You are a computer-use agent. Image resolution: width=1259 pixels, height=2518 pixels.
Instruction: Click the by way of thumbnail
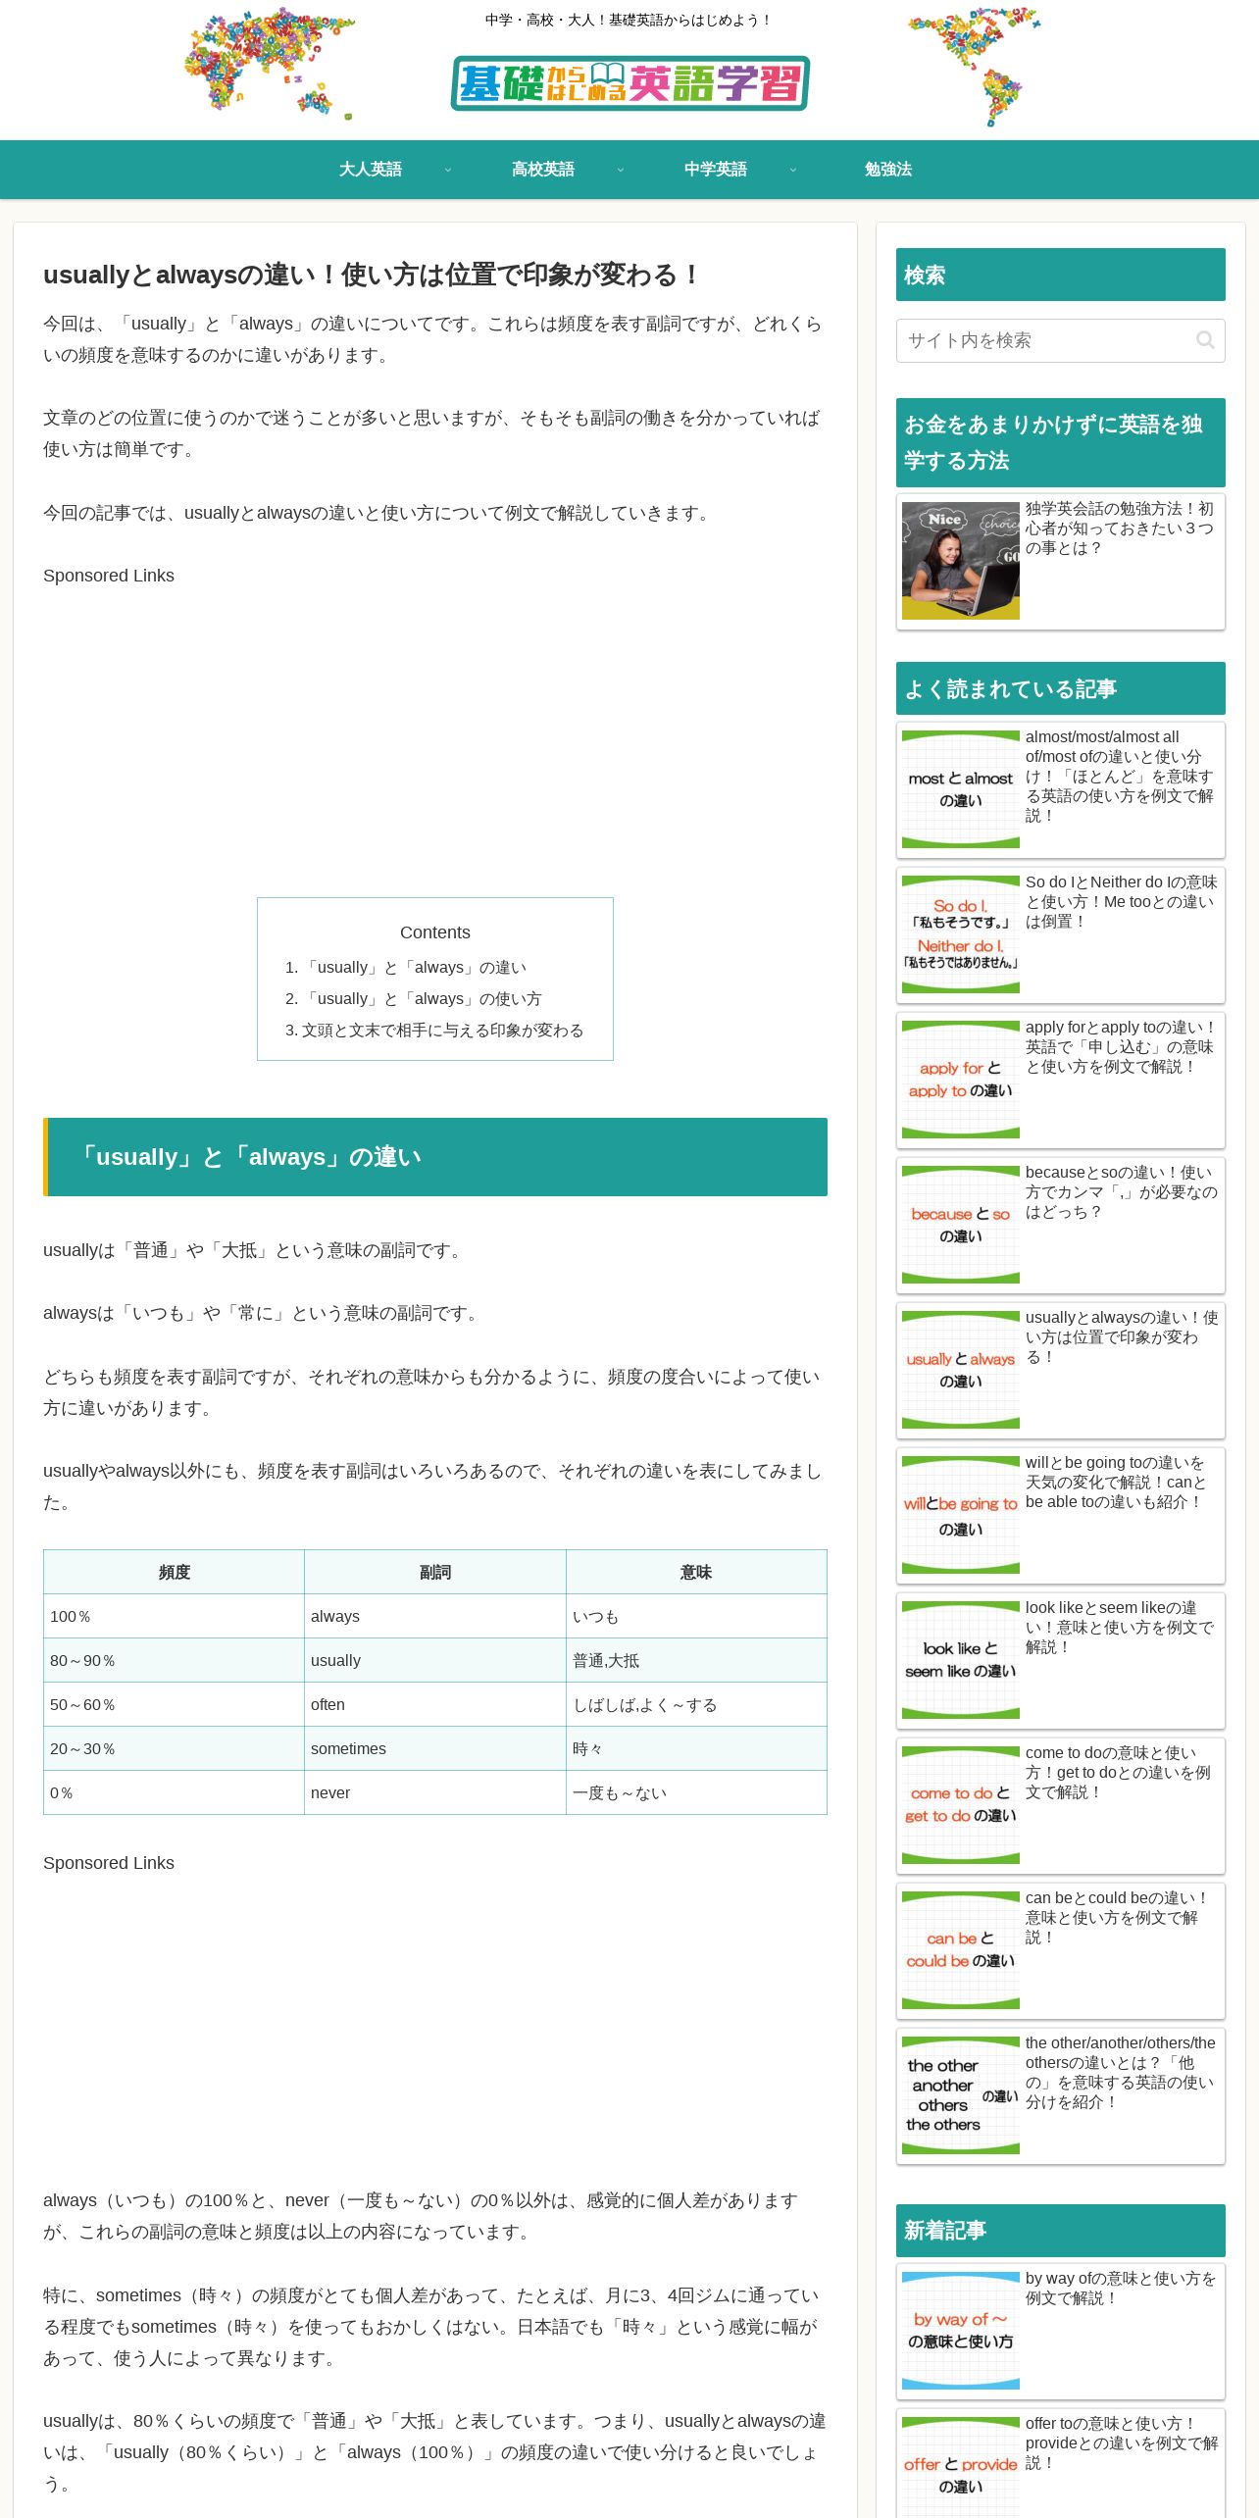(x=961, y=2331)
